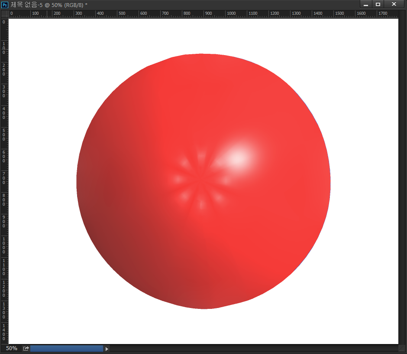
Task: Close the 제목 없음-5 document window
Action: pos(394,4)
